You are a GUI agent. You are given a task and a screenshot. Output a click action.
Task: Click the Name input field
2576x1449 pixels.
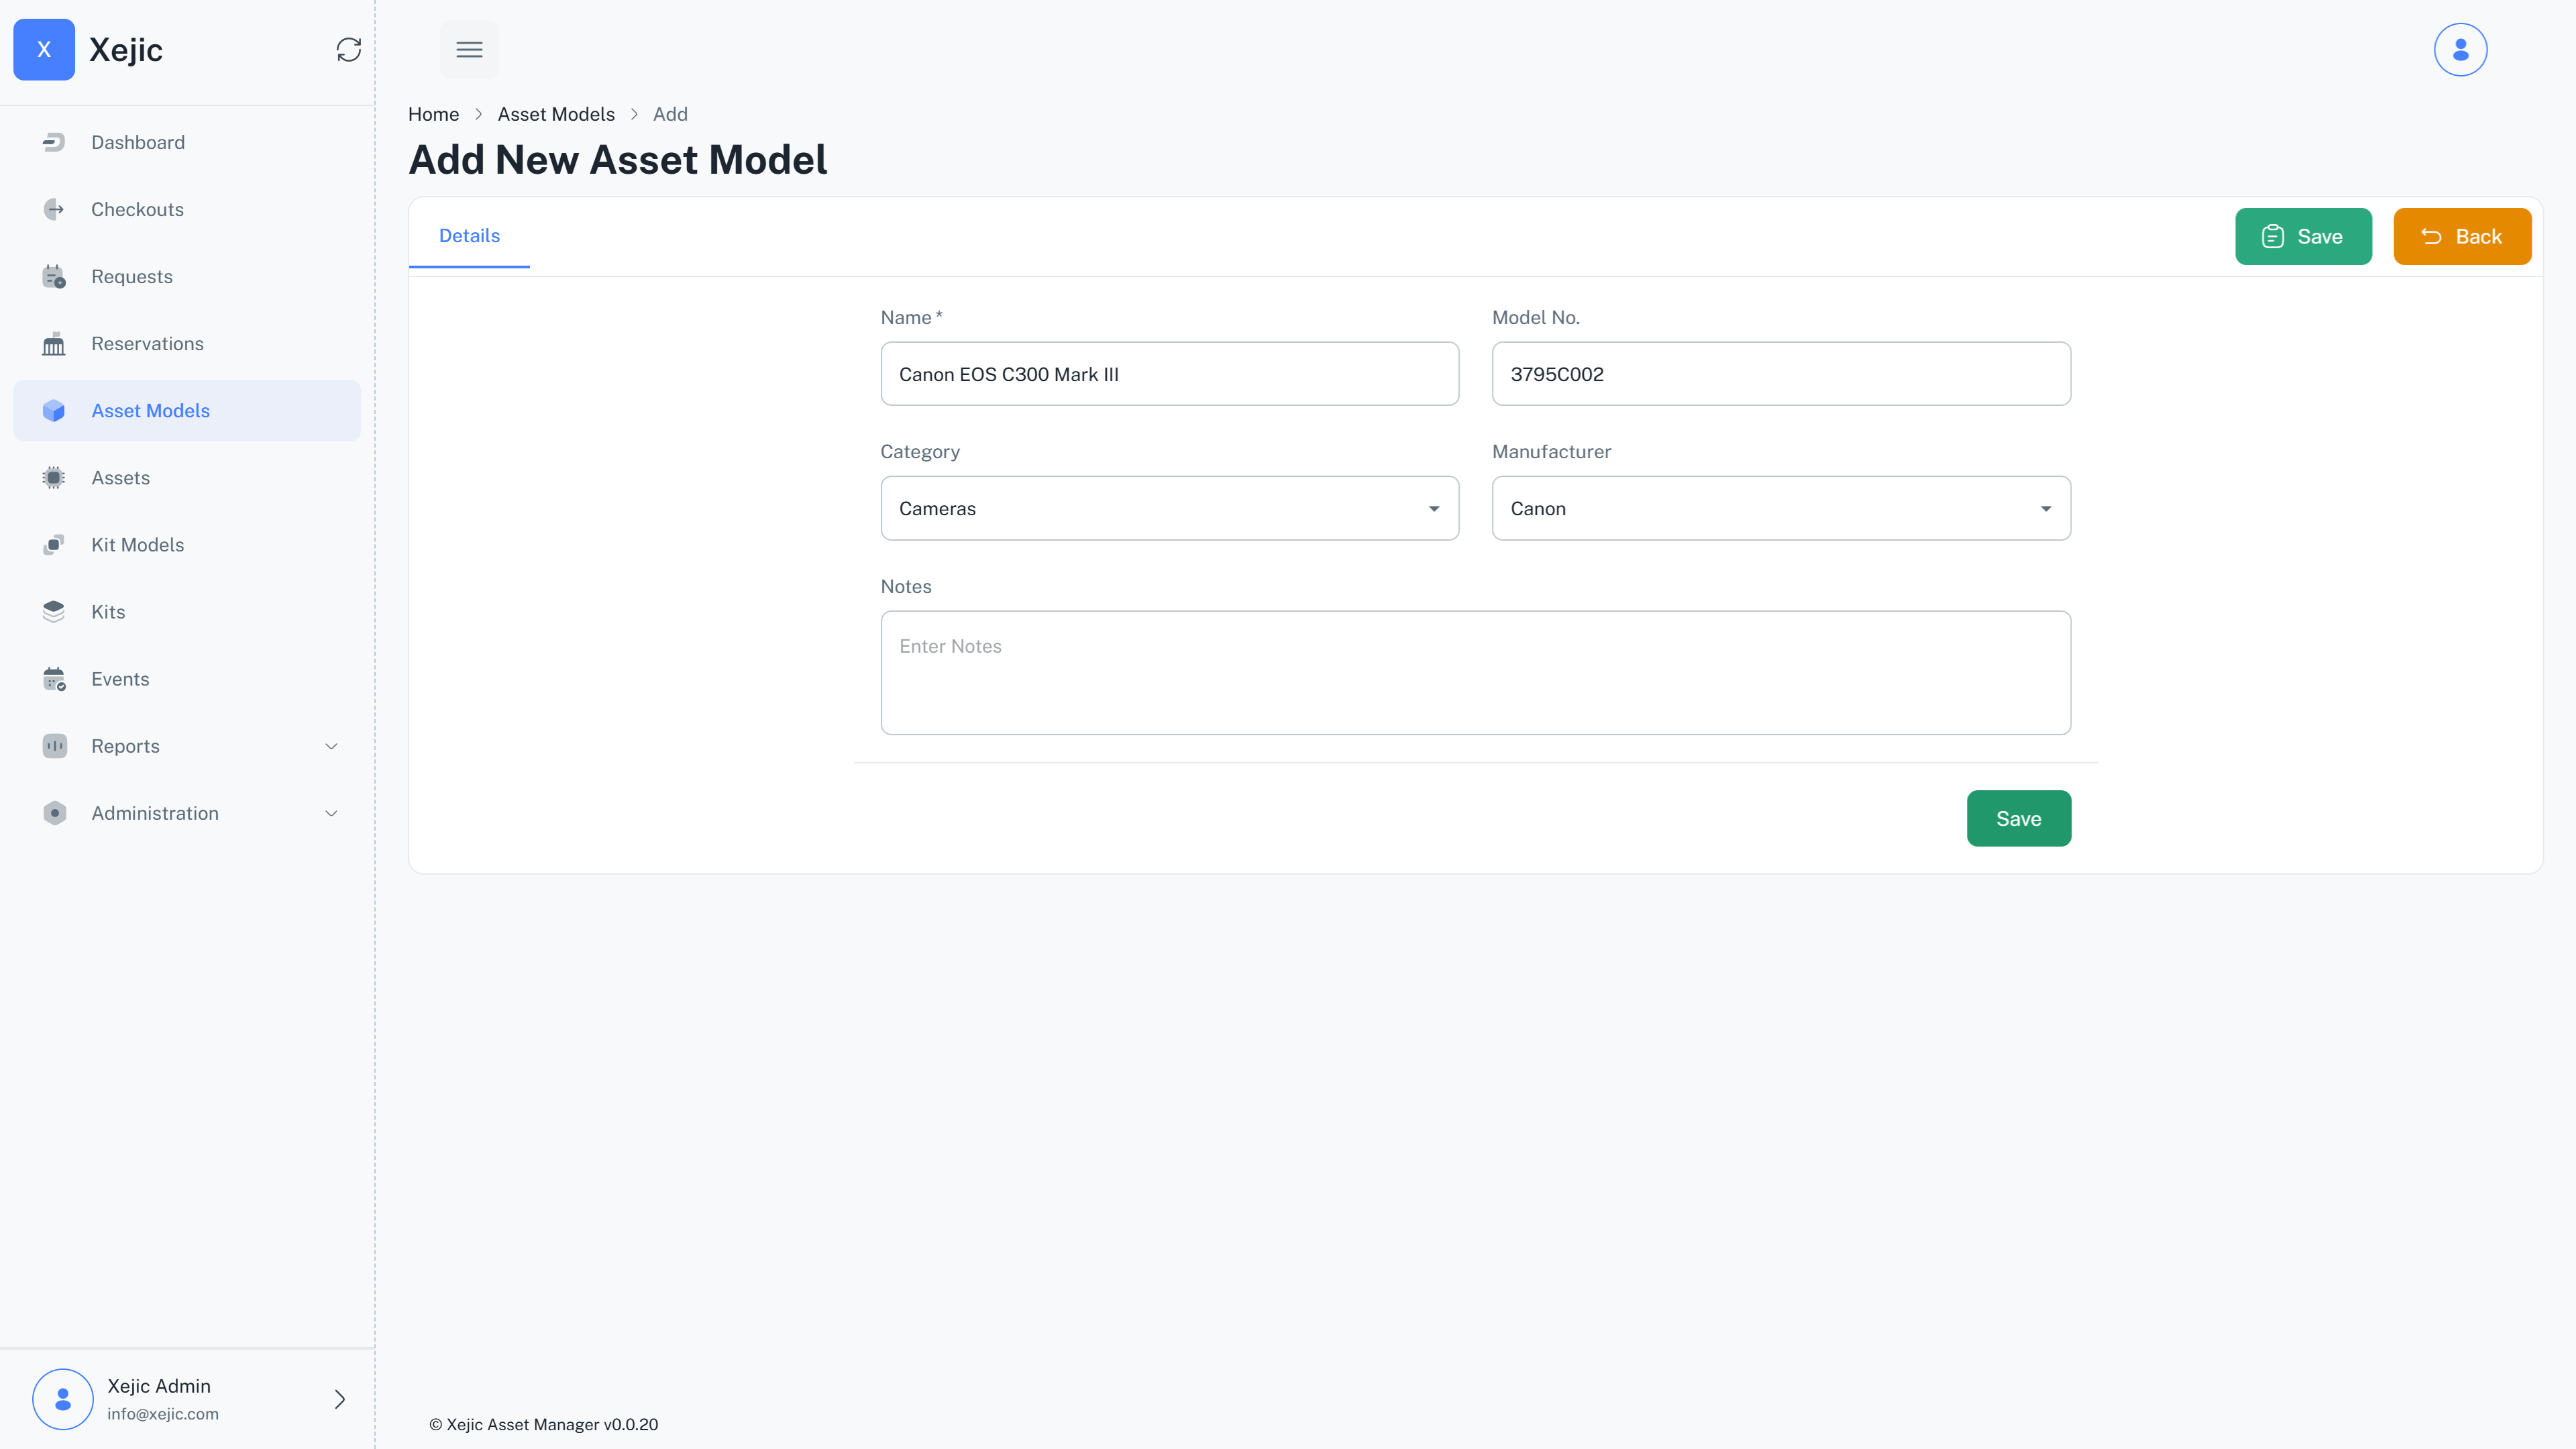pyautogui.click(x=1169, y=374)
